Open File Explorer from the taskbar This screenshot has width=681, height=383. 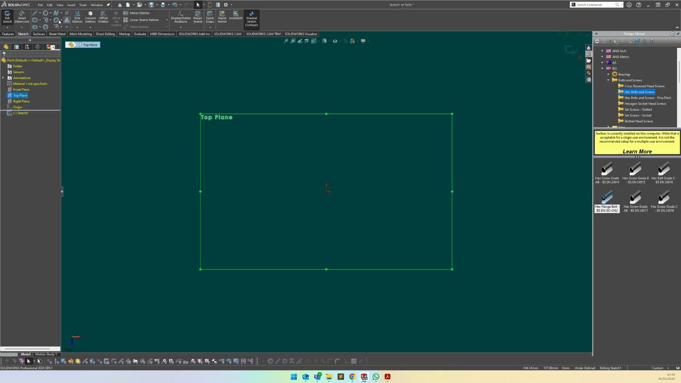[x=329, y=377]
